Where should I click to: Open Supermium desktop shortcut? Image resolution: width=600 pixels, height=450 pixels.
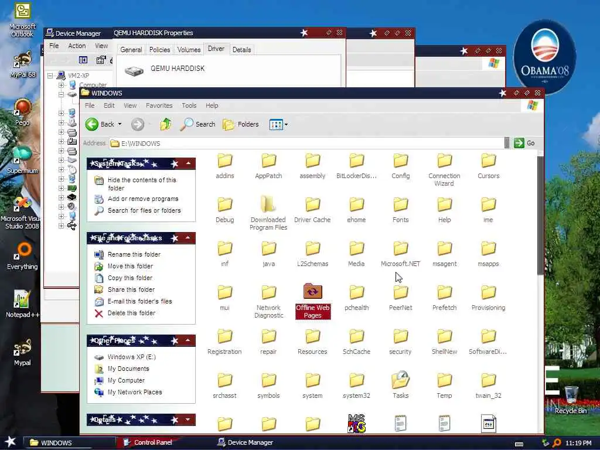22,160
